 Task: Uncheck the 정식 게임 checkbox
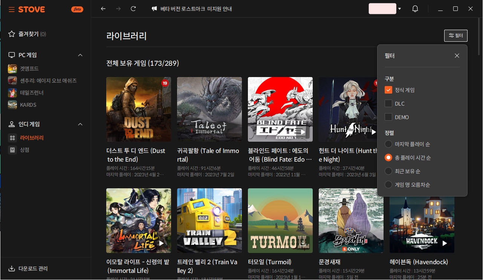388,90
